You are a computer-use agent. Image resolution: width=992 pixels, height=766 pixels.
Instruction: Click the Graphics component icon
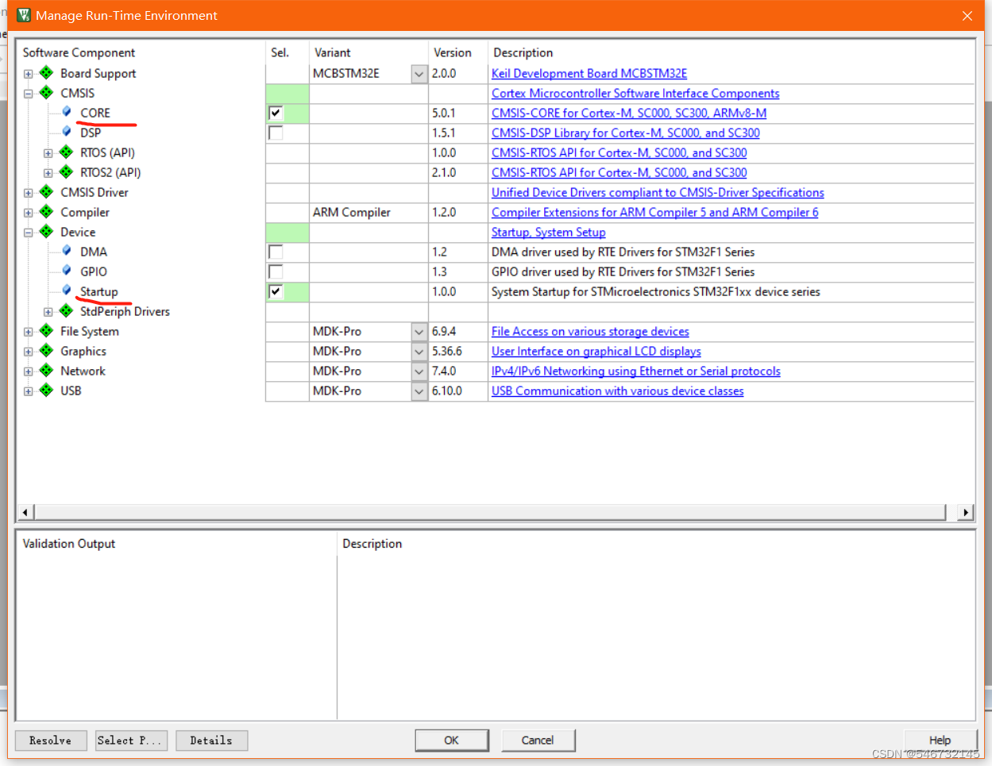(45, 351)
